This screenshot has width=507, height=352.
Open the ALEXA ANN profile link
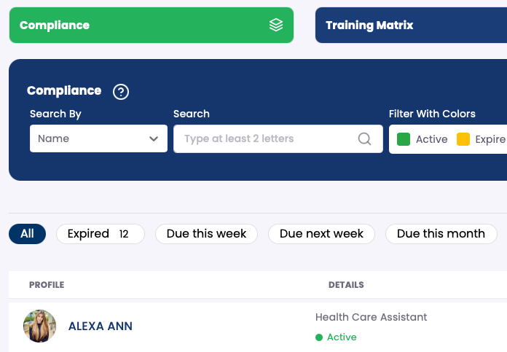point(101,326)
